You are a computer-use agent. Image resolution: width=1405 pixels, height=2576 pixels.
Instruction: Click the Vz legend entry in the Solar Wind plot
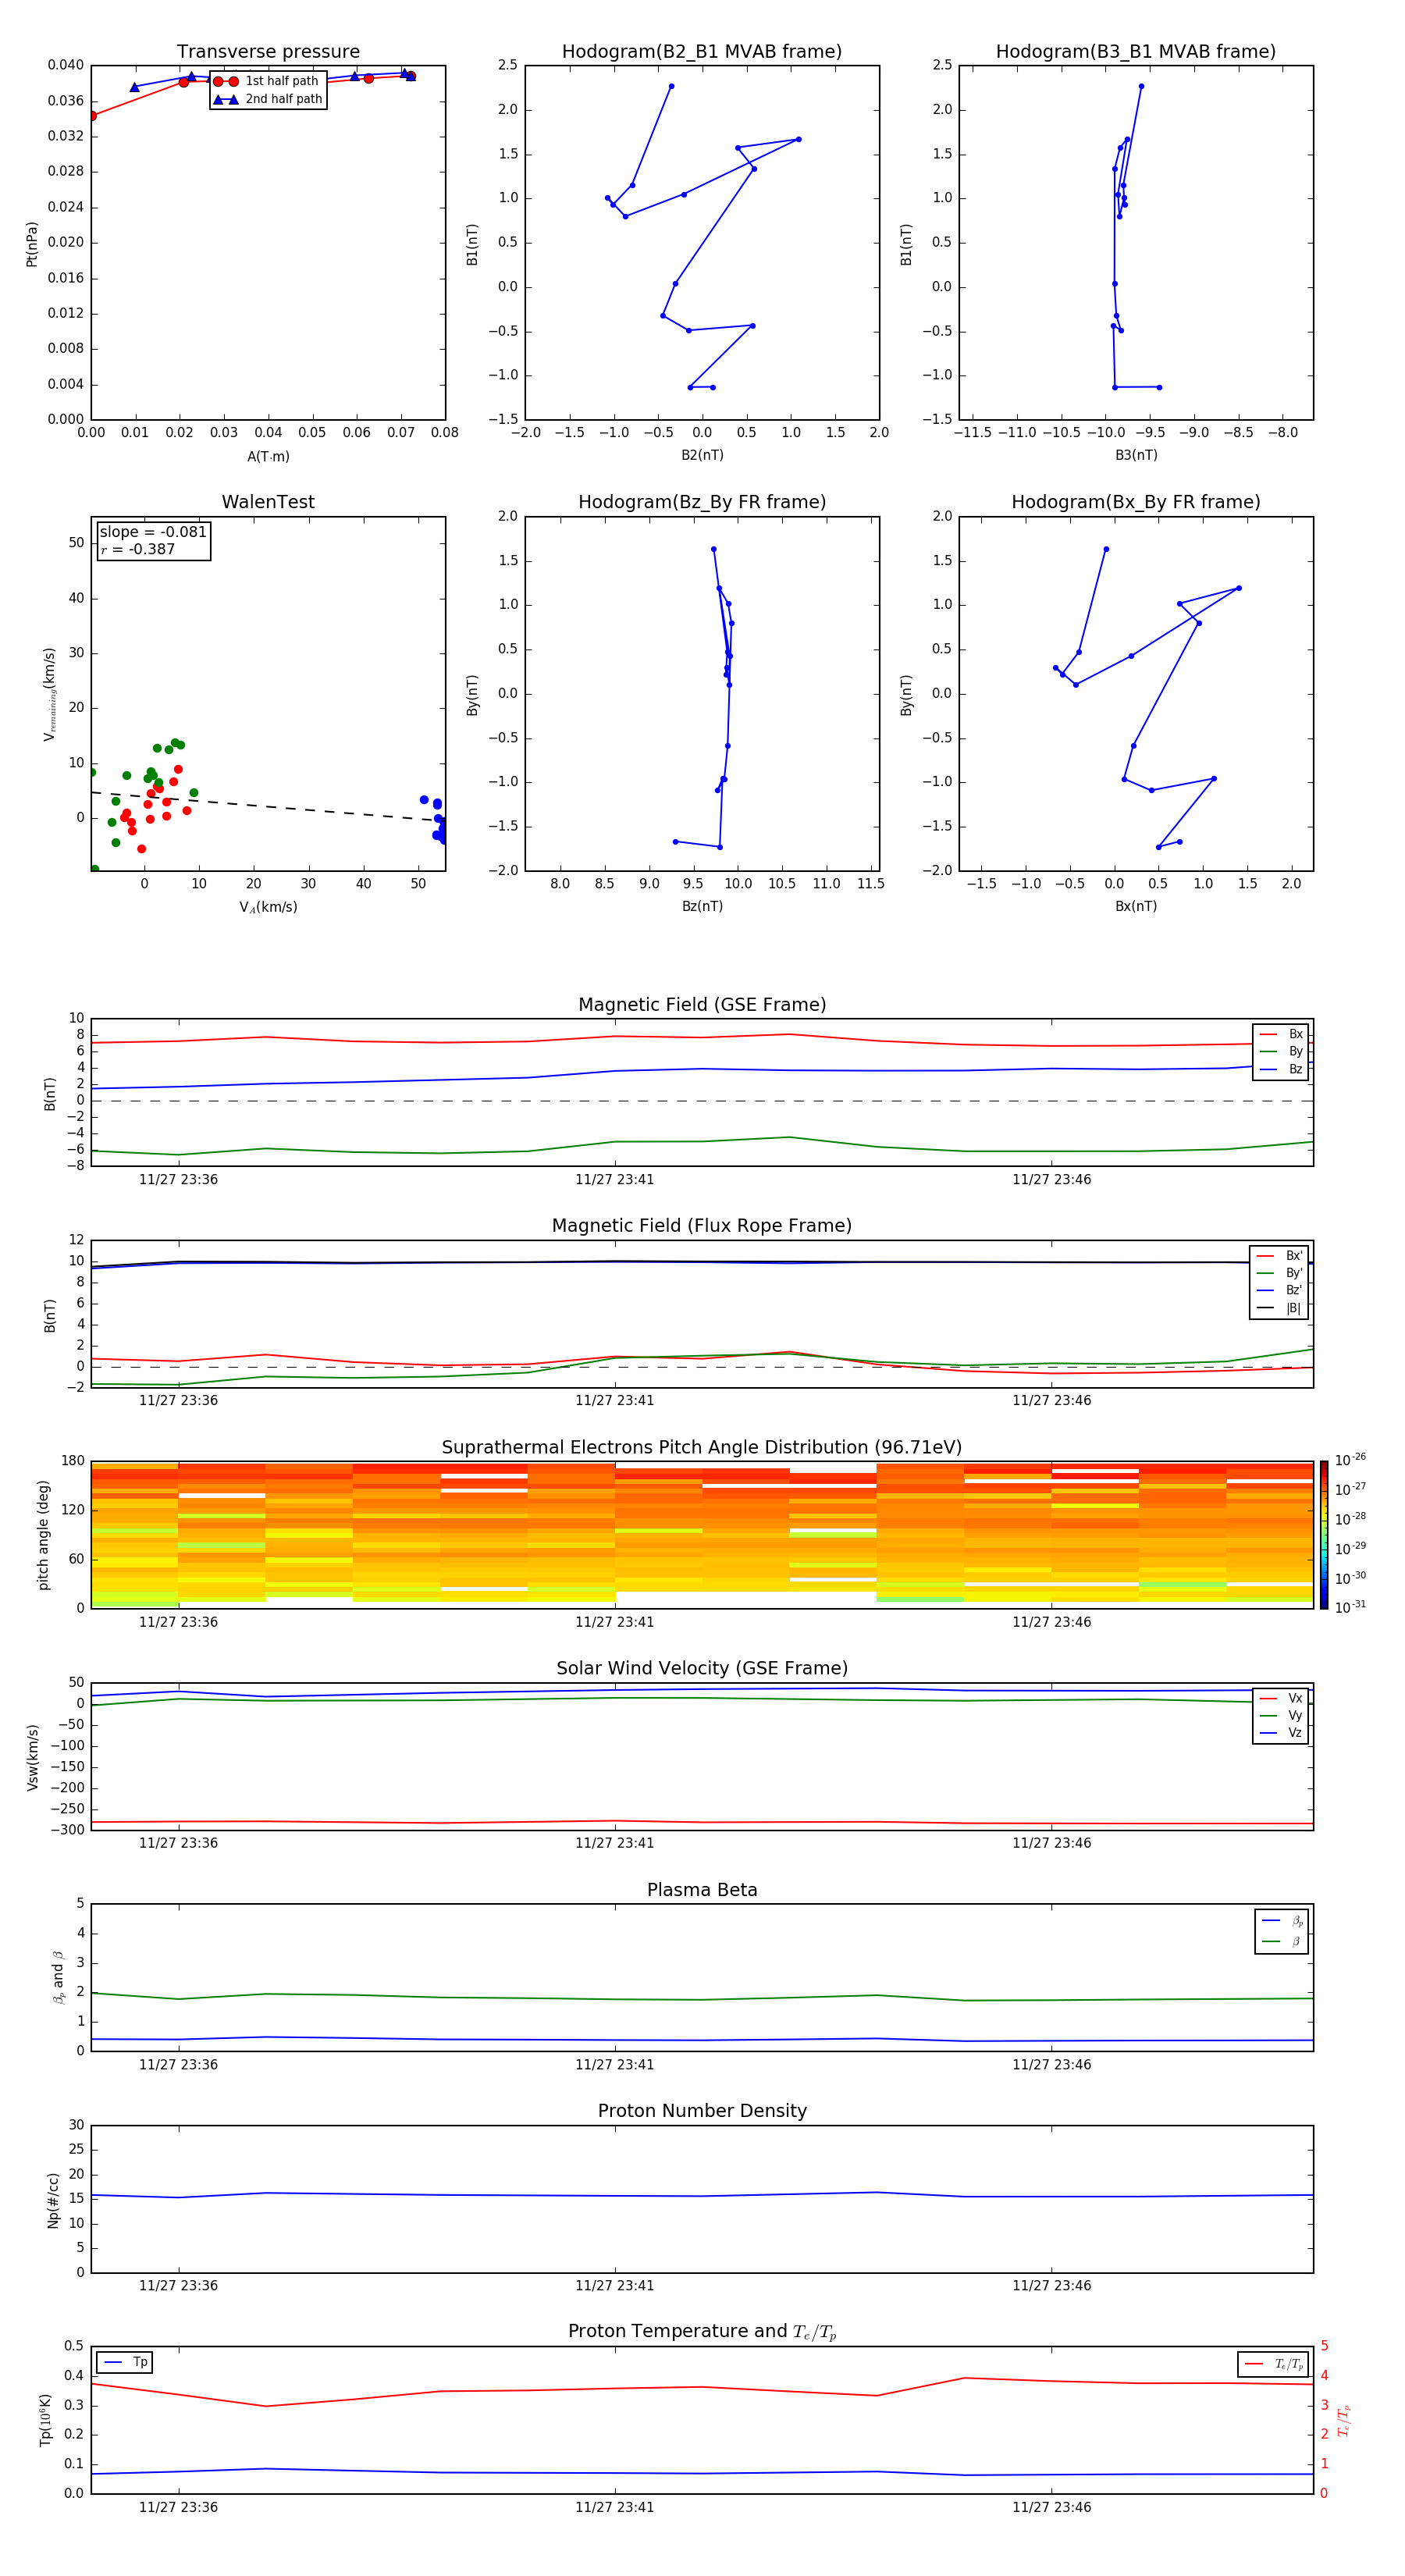[x=1281, y=1734]
